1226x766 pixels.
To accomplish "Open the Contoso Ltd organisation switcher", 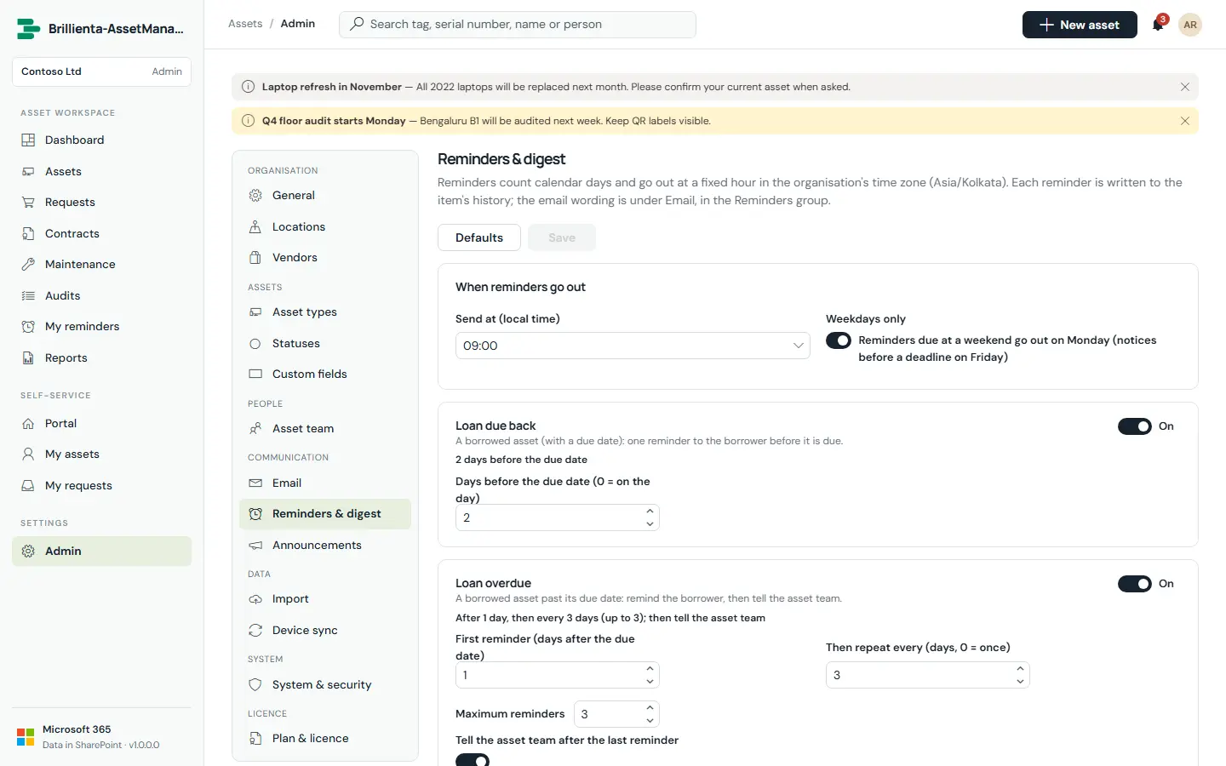I will coord(101,71).
